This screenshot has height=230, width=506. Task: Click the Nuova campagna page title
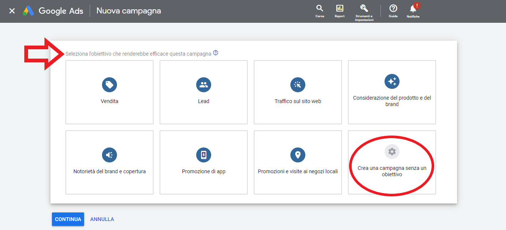pyautogui.click(x=129, y=11)
